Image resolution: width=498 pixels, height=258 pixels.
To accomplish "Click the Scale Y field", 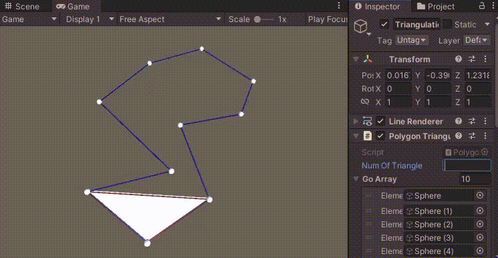I will tap(438, 102).
